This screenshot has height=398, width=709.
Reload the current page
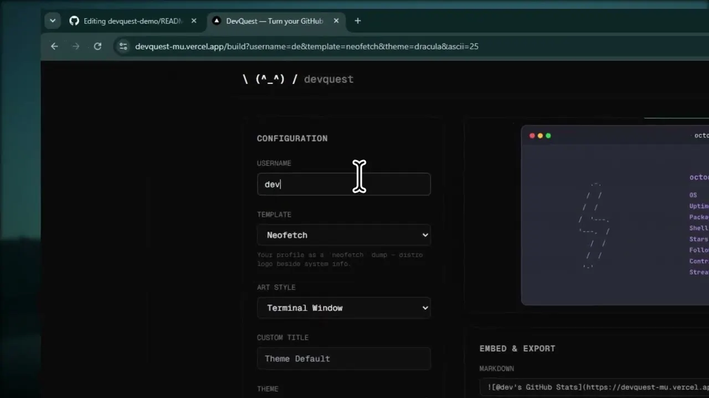(97, 46)
